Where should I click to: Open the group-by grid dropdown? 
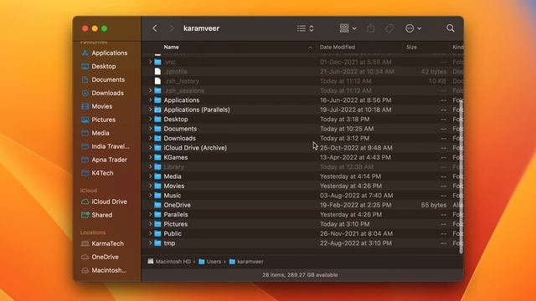click(348, 28)
